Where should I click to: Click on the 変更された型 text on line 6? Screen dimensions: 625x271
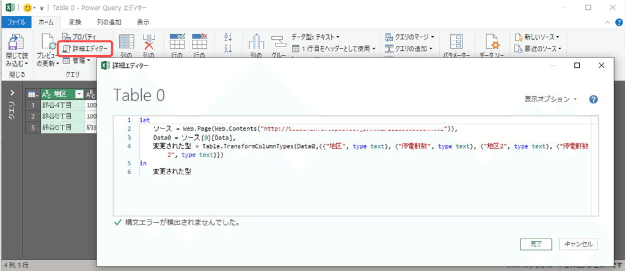(172, 172)
